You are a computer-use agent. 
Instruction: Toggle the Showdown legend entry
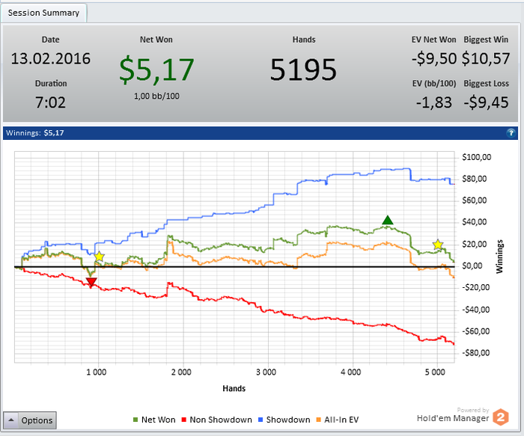tap(284, 420)
